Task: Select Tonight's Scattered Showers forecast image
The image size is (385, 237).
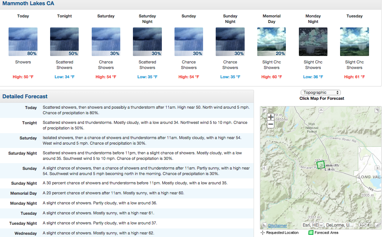Action: pos(64,42)
